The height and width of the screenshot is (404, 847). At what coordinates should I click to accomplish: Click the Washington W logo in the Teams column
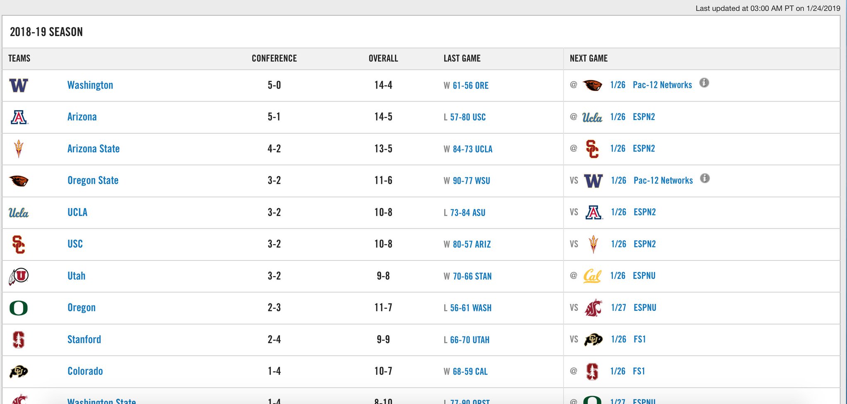19,85
